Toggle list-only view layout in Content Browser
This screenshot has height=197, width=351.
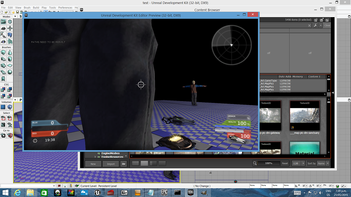tap(135, 163)
